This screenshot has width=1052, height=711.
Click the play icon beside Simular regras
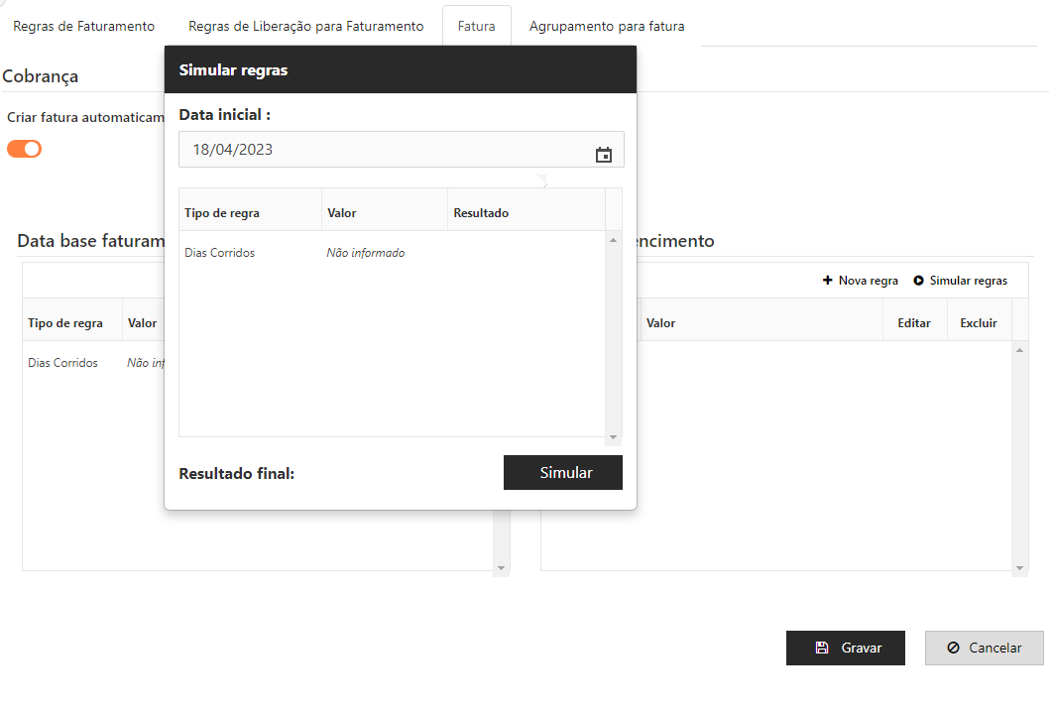coord(919,281)
